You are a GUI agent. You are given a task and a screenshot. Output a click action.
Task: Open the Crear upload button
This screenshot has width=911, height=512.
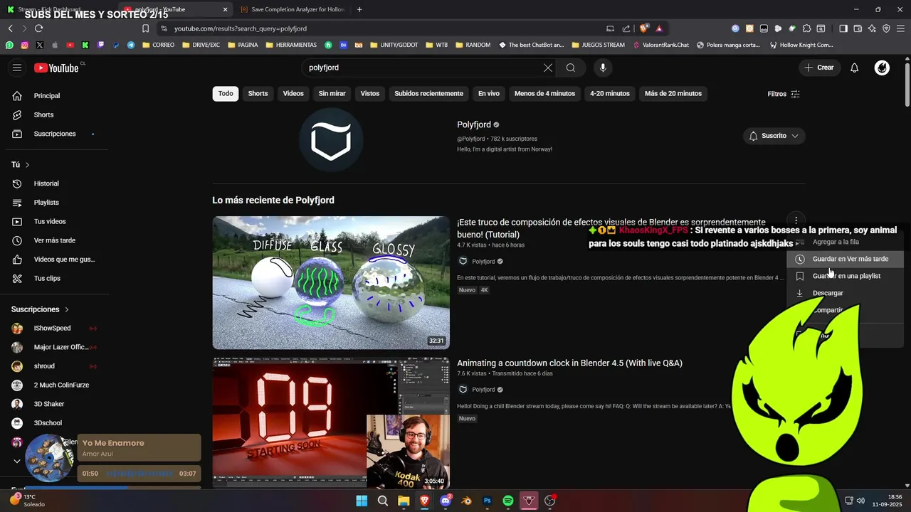point(819,68)
